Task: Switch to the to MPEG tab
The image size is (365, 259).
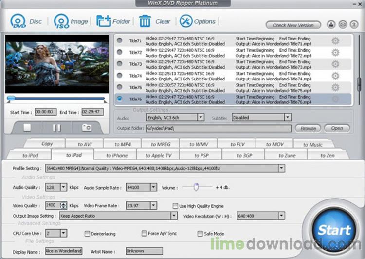Action: 161,144
